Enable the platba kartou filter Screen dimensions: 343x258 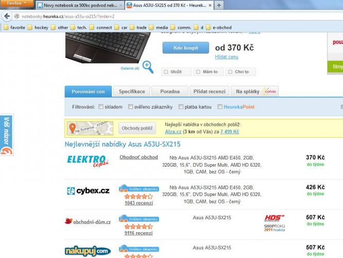tap(181, 107)
